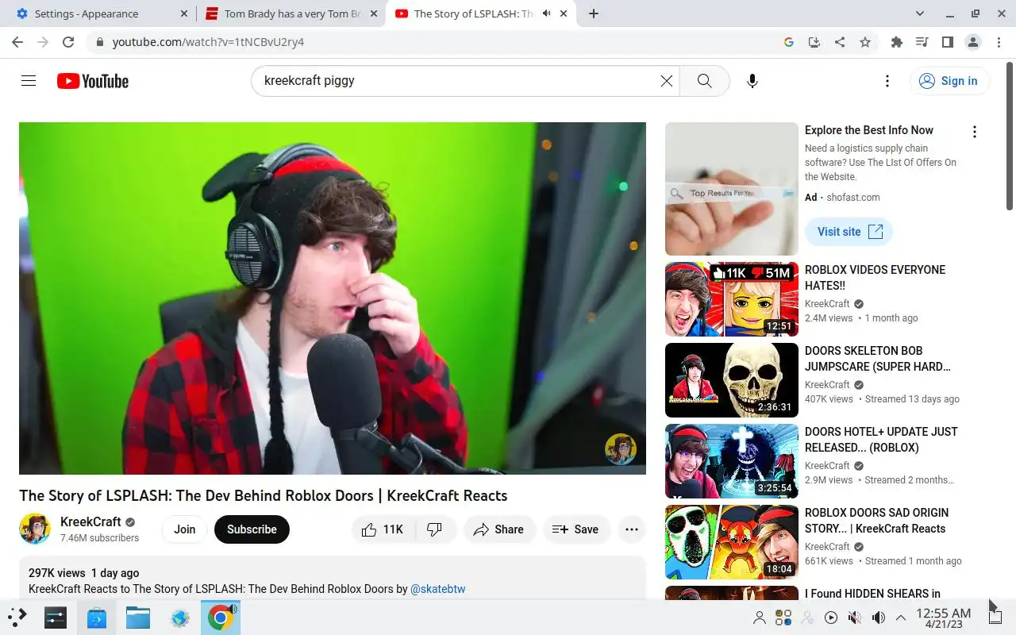
Task: Open ROBLOX DOORS SAD ORIGIN STORY thumbnail
Action: 732,542
